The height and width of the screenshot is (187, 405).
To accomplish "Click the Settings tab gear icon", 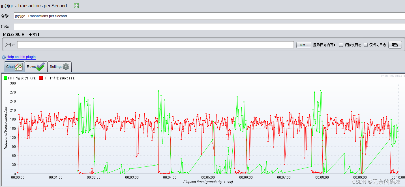I will point(66,67).
